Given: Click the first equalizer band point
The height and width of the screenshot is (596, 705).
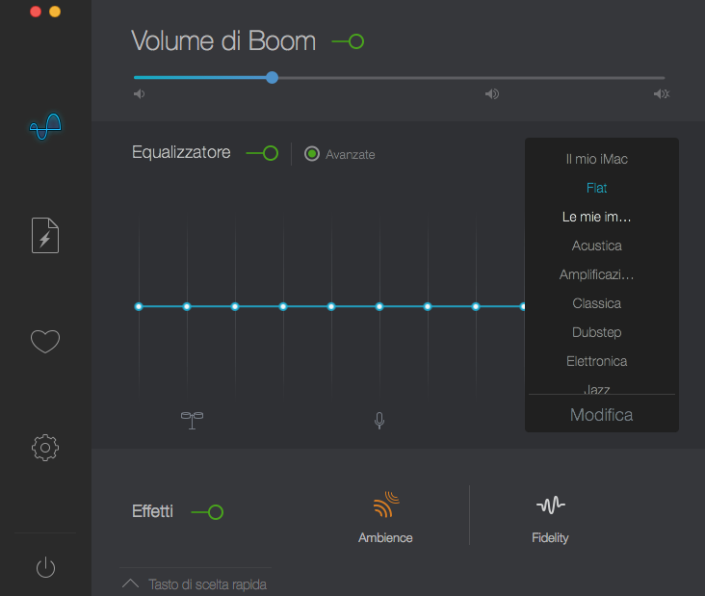Looking at the screenshot, I should click(x=139, y=306).
